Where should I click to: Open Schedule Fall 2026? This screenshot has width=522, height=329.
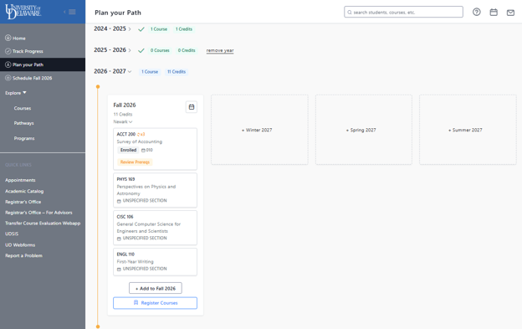point(33,78)
